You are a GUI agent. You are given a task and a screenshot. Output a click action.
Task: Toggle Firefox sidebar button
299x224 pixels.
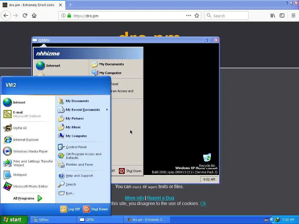(x=282, y=16)
